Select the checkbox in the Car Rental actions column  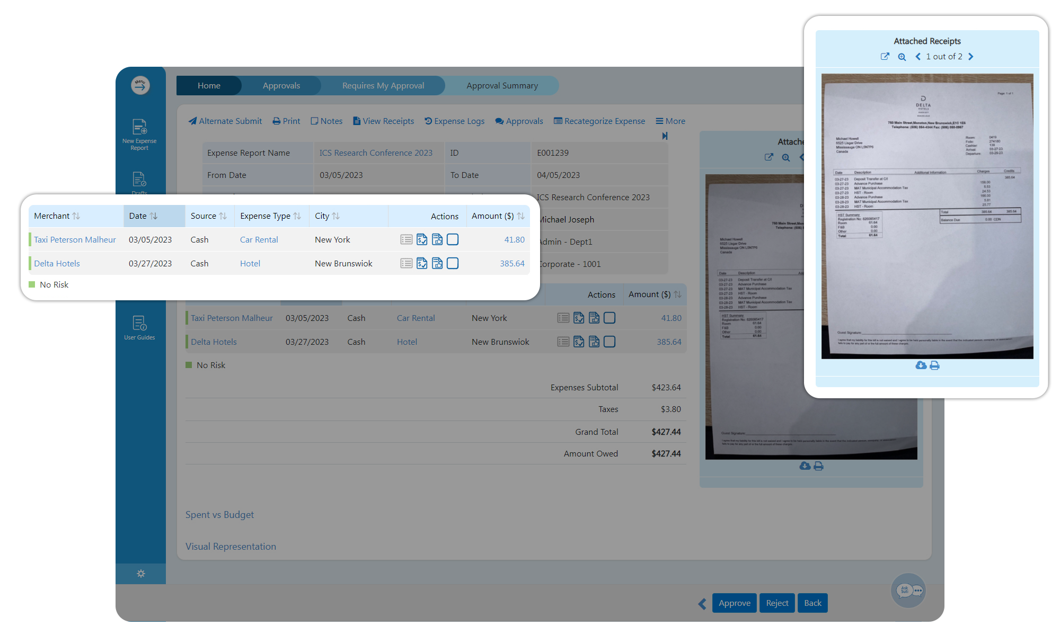tap(609, 318)
